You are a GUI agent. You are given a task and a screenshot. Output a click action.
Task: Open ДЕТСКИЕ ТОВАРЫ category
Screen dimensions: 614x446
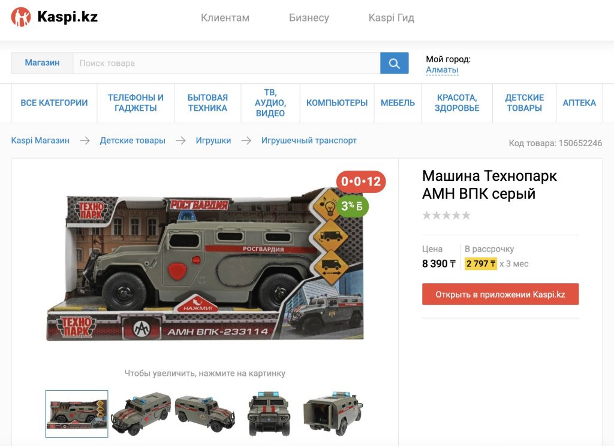(524, 103)
